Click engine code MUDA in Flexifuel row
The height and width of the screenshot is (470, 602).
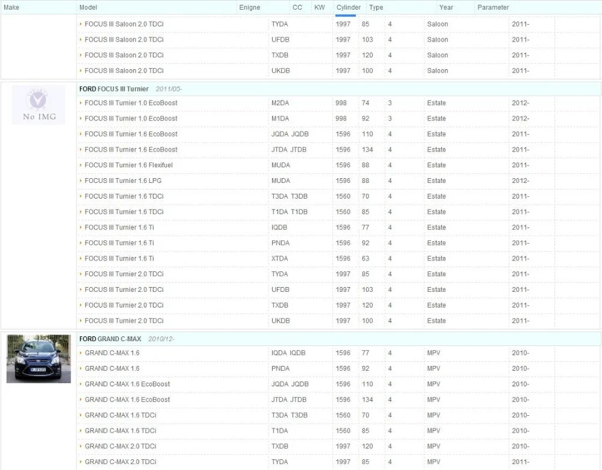pyautogui.click(x=281, y=165)
